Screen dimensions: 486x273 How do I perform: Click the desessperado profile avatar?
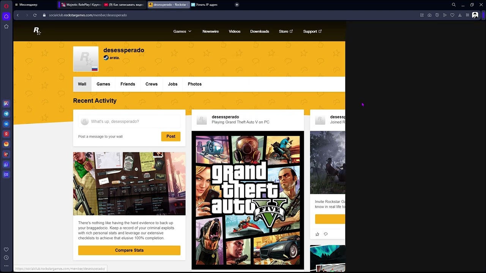[x=86, y=59]
